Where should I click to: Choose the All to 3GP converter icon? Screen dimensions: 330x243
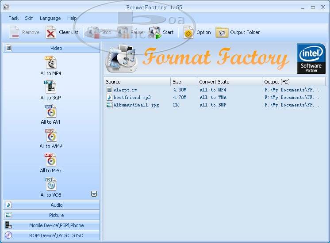pyautogui.click(x=51, y=87)
